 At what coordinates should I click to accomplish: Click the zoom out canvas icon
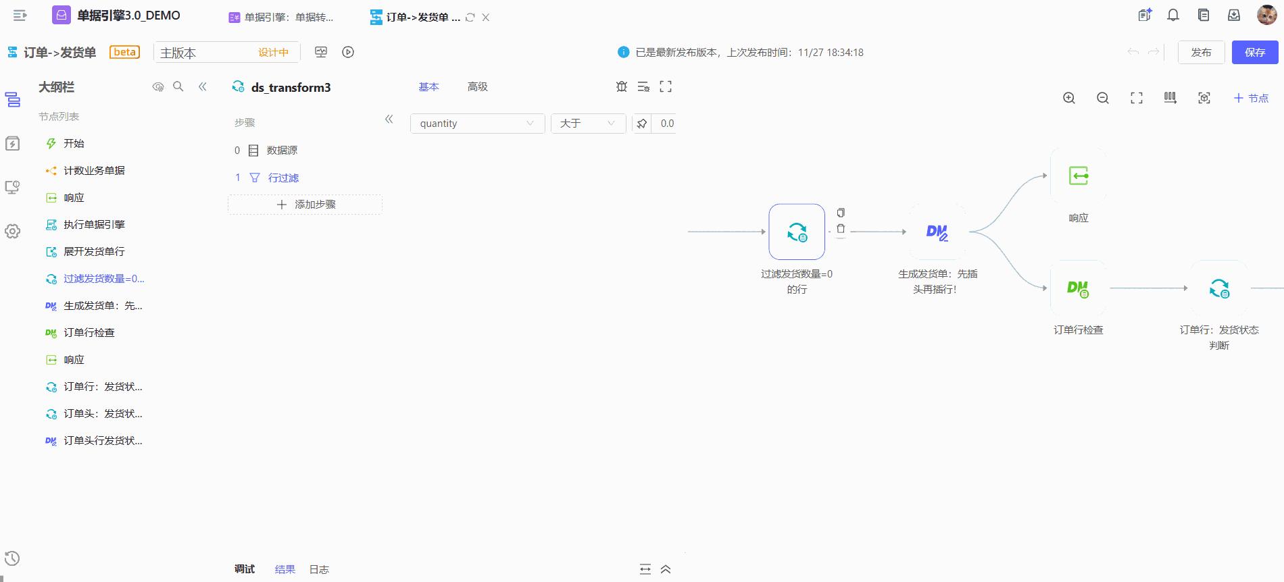1103,98
